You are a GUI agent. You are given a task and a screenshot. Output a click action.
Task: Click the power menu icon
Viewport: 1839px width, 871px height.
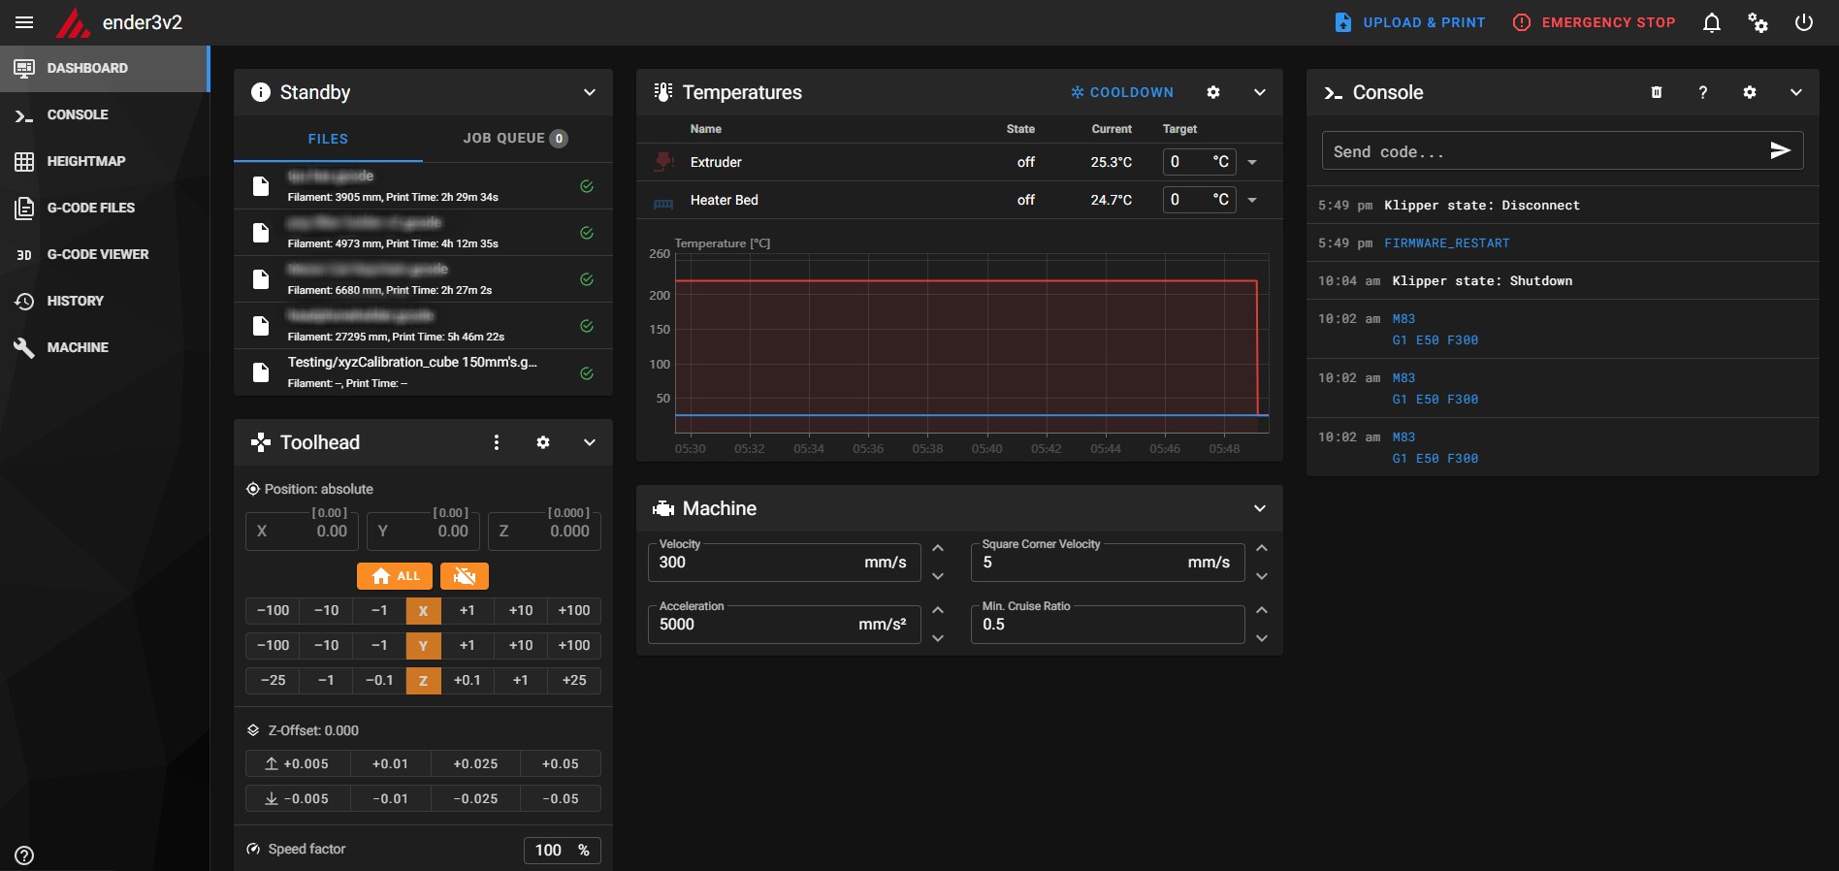click(1803, 22)
